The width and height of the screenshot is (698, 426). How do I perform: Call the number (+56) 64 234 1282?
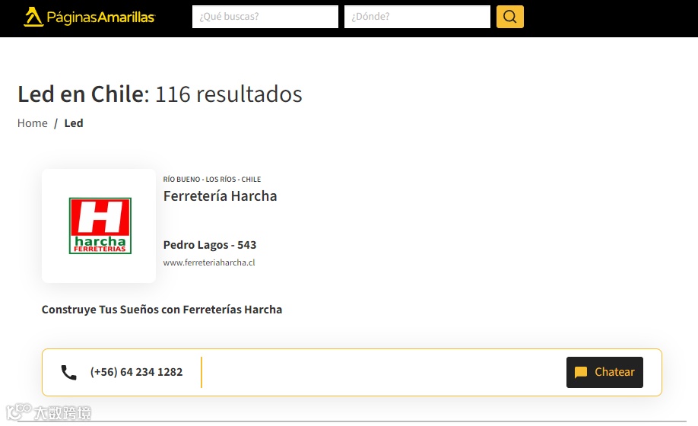[x=136, y=372]
